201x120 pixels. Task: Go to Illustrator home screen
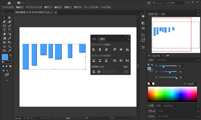tap(9, 3)
